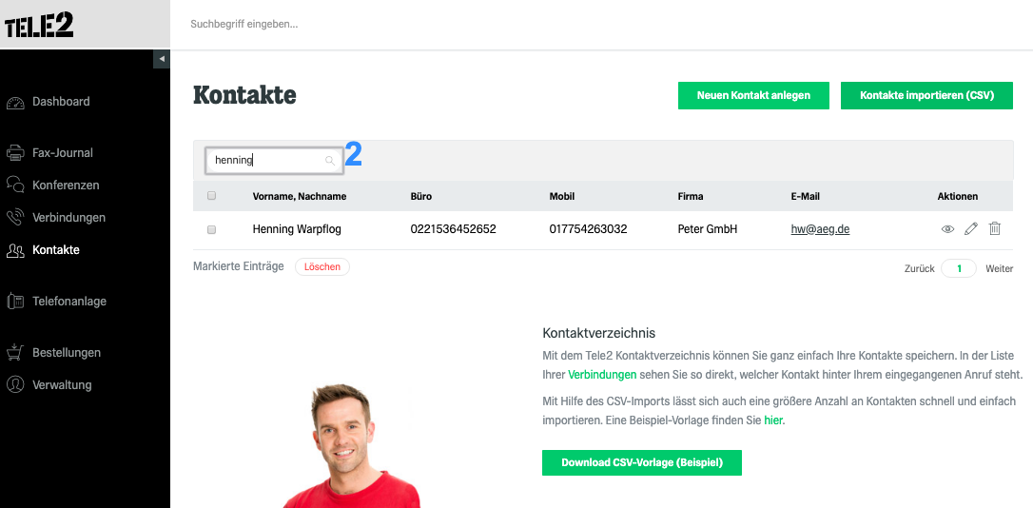Image resolution: width=1033 pixels, height=508 pixels.
Task: Select Kontakte menu item
Action: [x=56, y=250]
